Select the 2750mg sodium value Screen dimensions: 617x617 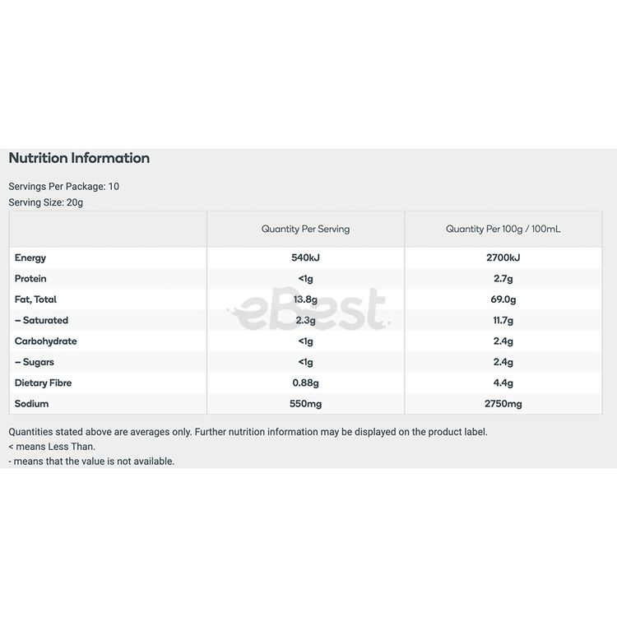coord(503,404)
